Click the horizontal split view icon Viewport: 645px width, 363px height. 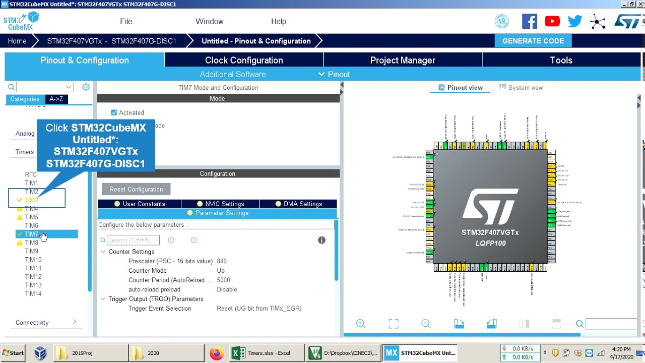coord(556,324)
